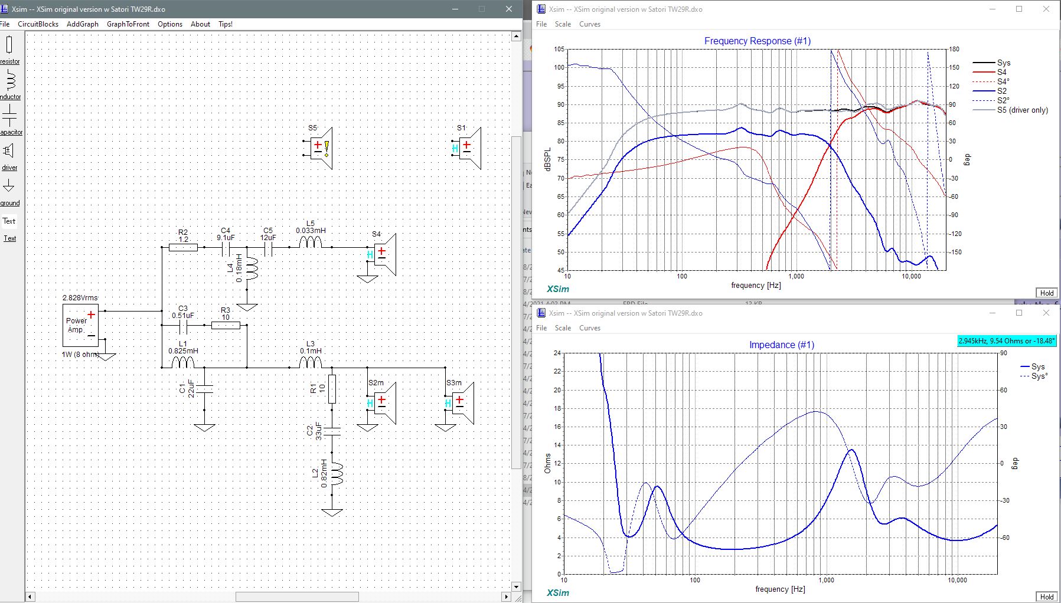
Task: Click the Impedance (#1) graph title
Action: pyautogui.click(x=782, y=345)
